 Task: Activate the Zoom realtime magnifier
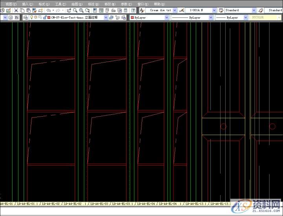pyautogui.click(x=75, y=10)
